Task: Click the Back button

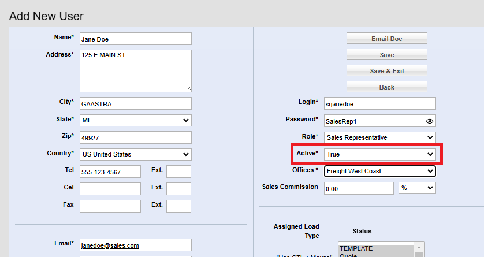Action: tap(386, 87)
